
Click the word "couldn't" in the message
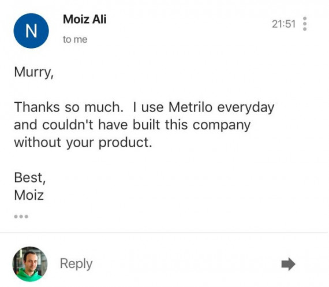(x=68, y=125)
